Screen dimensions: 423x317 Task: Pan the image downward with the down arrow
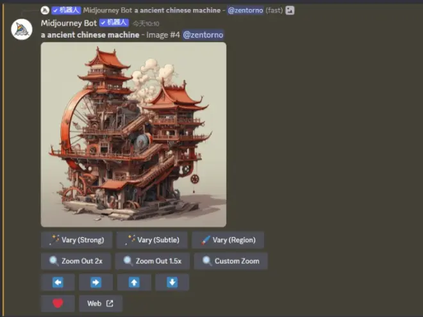[x=172, y=282]
